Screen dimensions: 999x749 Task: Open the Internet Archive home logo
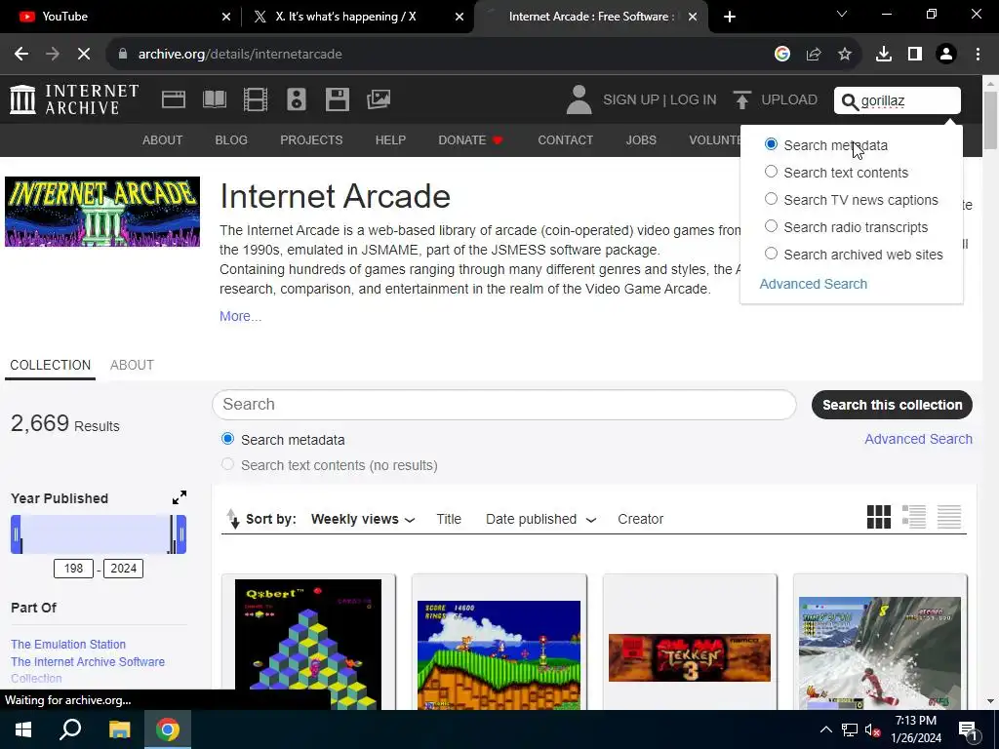coord(74,99)
